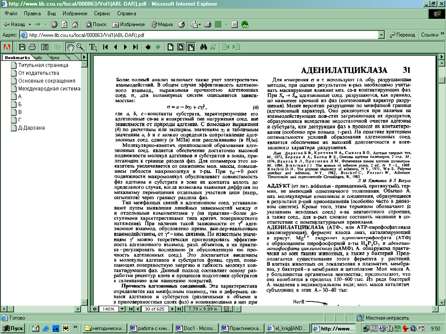Screen dimensions: 446x334
Task: Click the Назад back button
Action: click(x=14, y=24)
